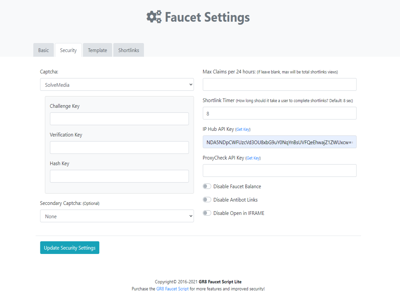
Task: Click the Verification Key input
Action: point(119,148)
